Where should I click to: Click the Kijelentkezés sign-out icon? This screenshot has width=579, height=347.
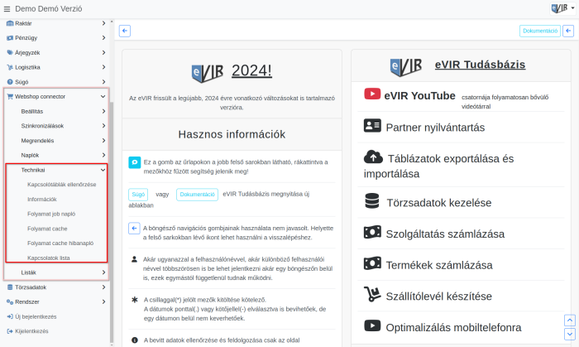(x=10, y=331)
